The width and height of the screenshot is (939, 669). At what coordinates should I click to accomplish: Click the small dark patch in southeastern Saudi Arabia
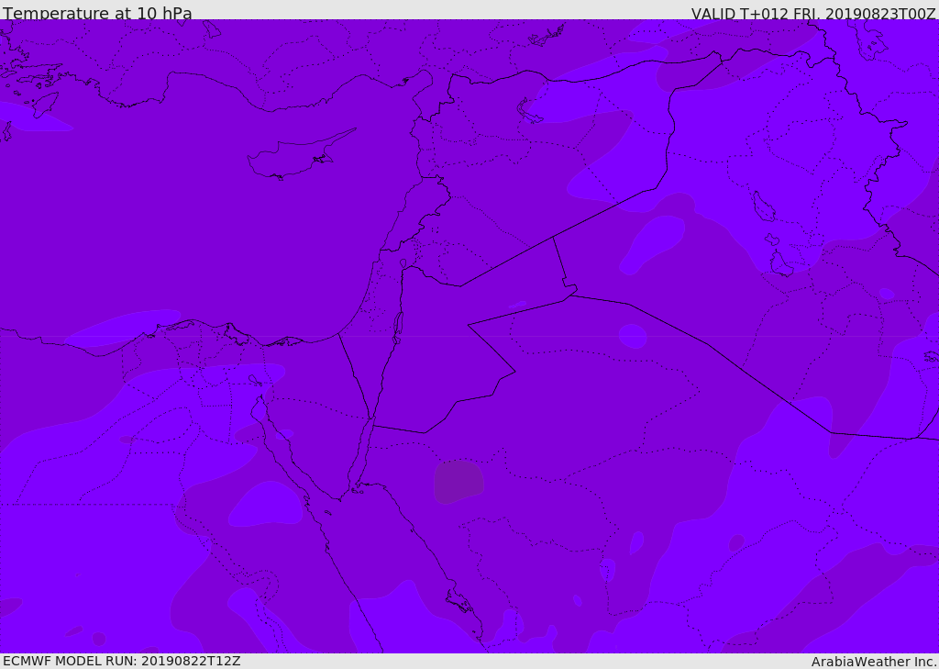click(x=736, y=542)
